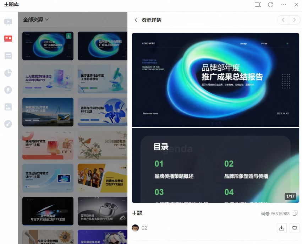The image size is (302, 244).
Task: Open the three-dot more options menu
Action: pyautogui.click(x=284, y=5)
